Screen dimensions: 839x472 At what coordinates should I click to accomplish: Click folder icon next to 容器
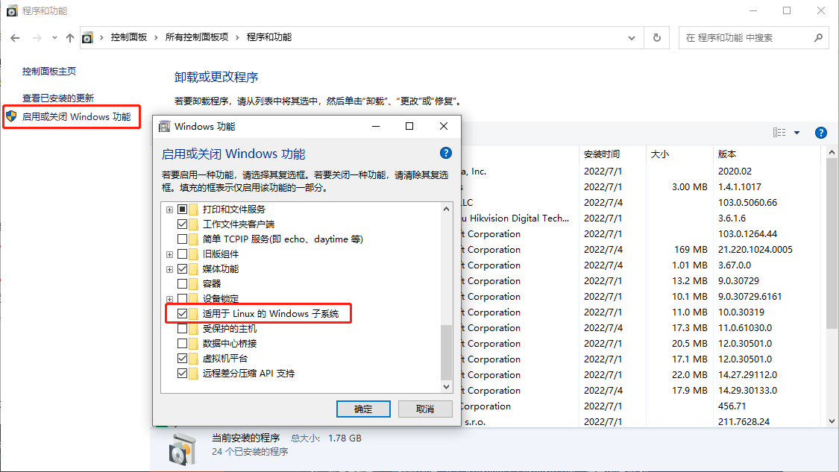pyautogui.click(x=194, y=283)
